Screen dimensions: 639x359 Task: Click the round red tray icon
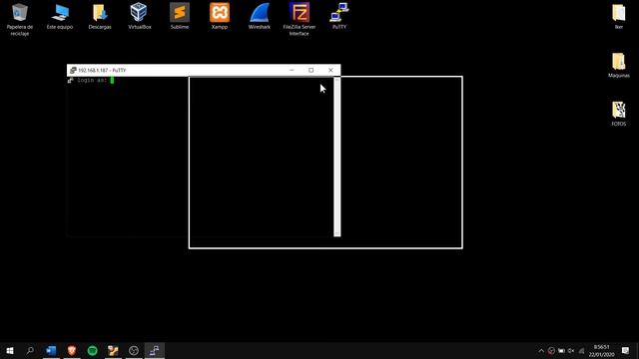coord(551,351)
